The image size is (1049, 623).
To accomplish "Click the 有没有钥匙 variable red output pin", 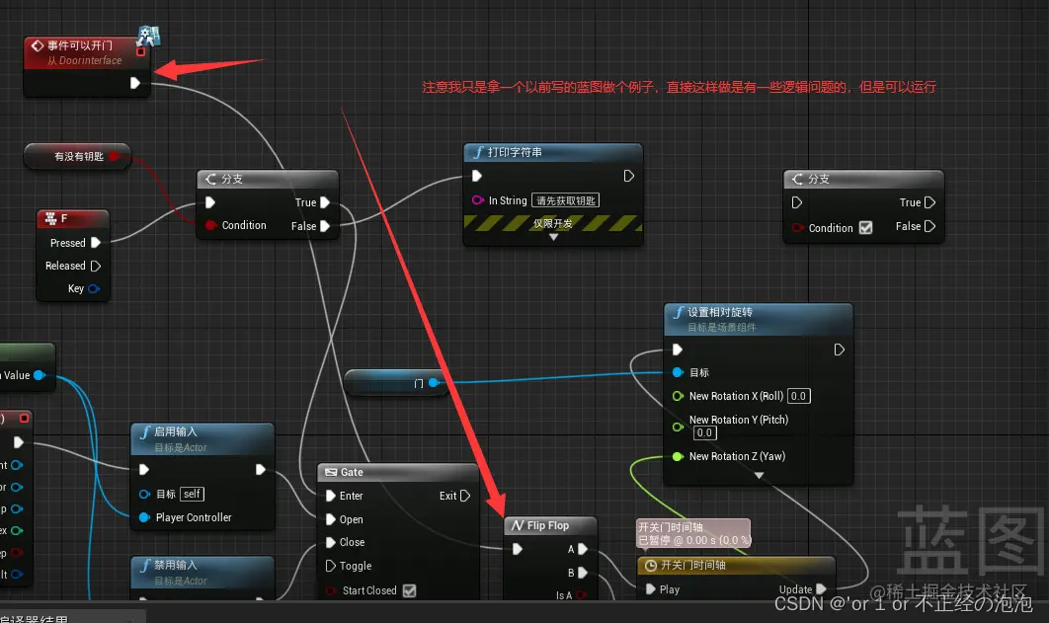I will click(x=114, y=156).
